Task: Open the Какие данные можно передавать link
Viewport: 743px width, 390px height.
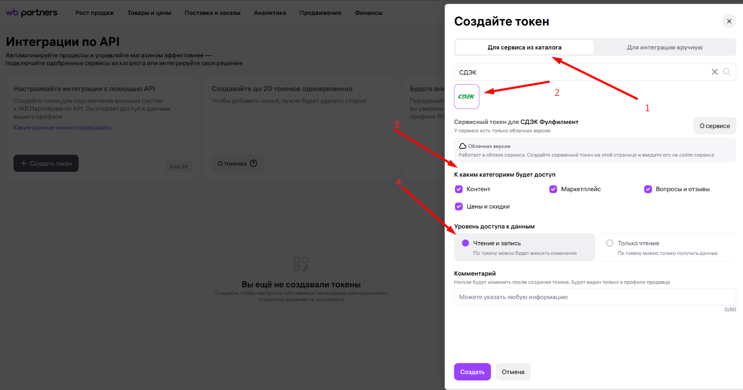Action: [x=62, y=128]
